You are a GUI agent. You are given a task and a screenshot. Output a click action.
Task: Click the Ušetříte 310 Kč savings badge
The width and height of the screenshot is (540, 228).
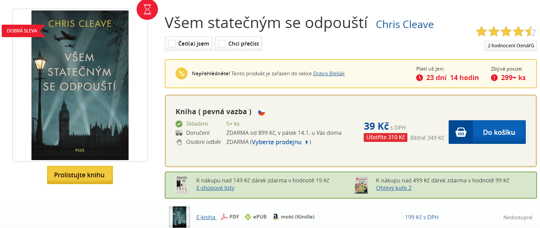pos(385,137)
